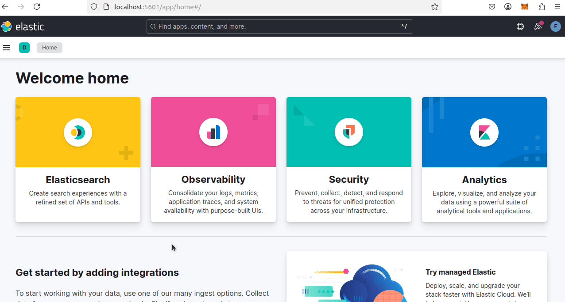
Task: Open the browser extensions puzzle icon
Action: click(542, 7)
